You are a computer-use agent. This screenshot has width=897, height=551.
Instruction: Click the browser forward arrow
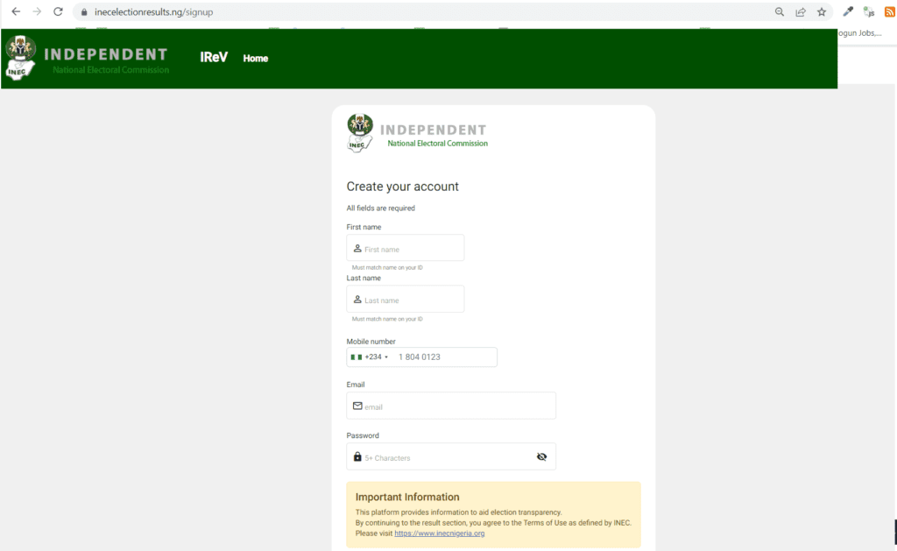[x=37, y=11]
